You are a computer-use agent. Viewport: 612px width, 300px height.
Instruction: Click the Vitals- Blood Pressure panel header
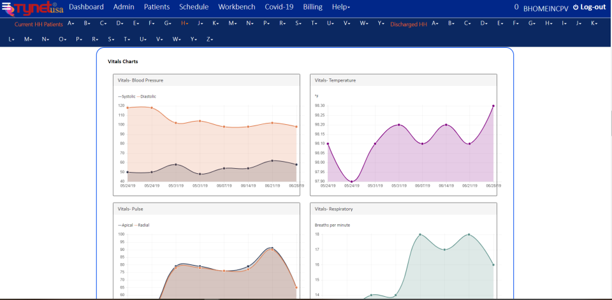point(207,80)
